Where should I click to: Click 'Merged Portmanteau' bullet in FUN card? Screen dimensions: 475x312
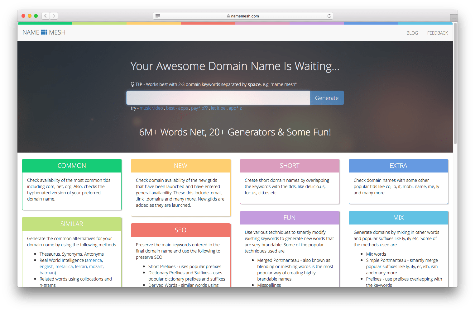point(295,270)
